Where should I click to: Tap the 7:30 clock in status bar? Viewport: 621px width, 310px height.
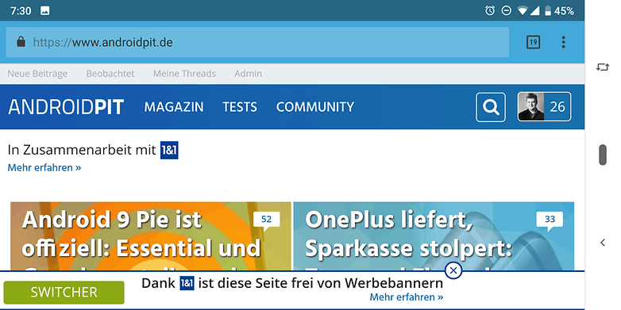(21, 10)
